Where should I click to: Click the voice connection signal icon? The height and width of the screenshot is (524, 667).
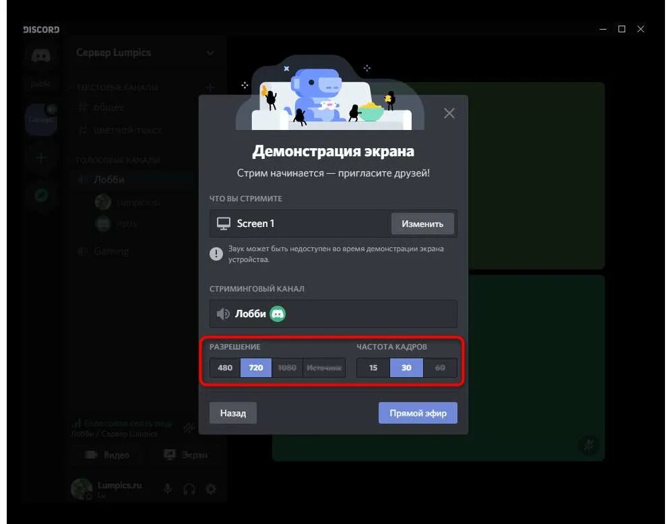tap(77, 423)
